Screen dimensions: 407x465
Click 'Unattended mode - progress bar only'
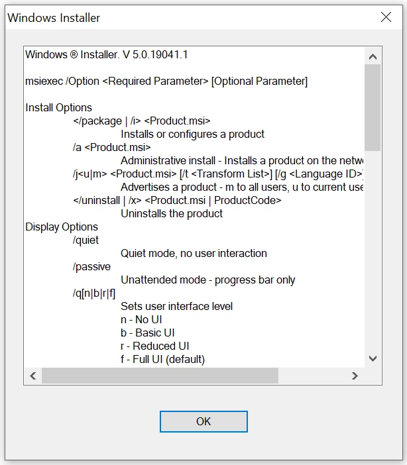[207, 280]
